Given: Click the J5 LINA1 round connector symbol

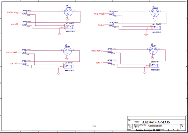Looking at the screenshot, I should tap(67, 51).
